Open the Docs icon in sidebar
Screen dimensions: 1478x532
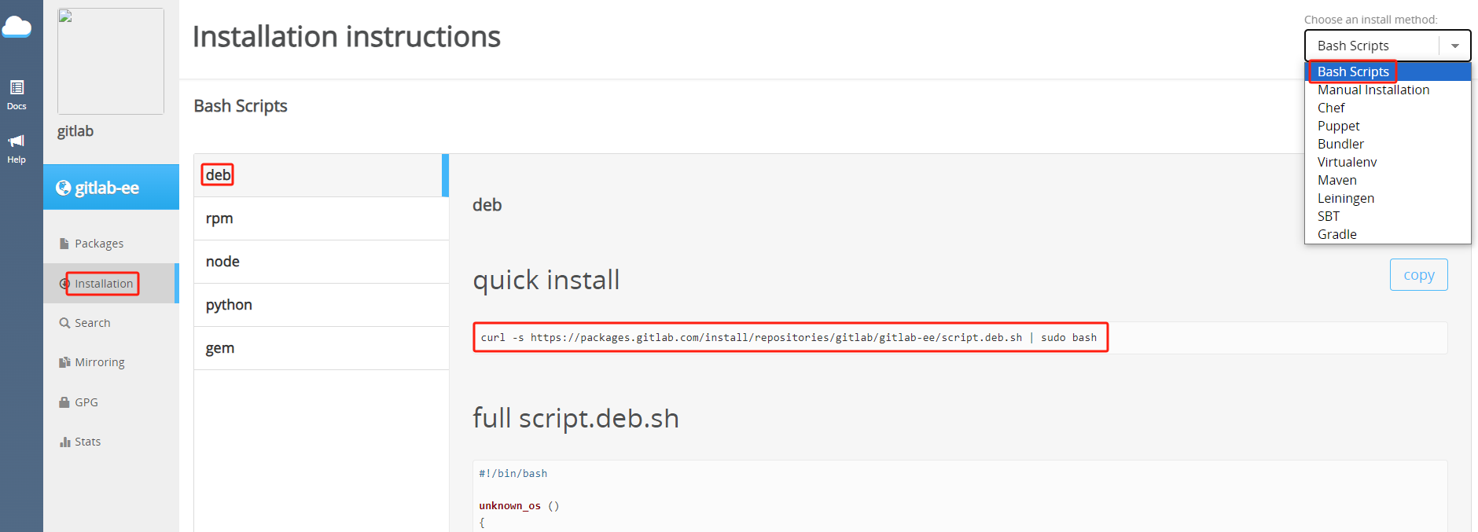[17, 87]
